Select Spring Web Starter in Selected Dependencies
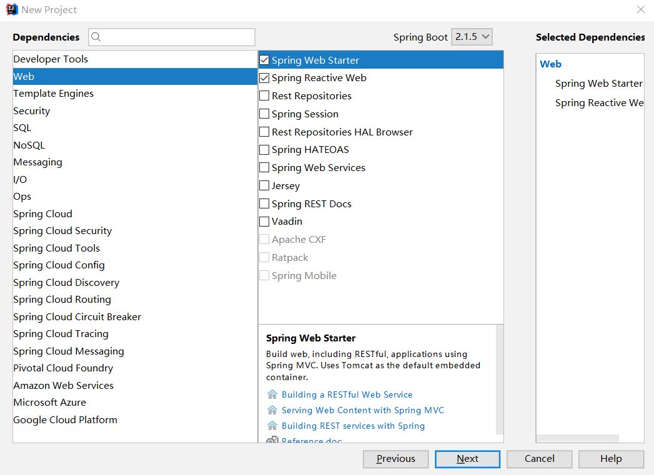The image size is (654, 475). click(598, 84)
